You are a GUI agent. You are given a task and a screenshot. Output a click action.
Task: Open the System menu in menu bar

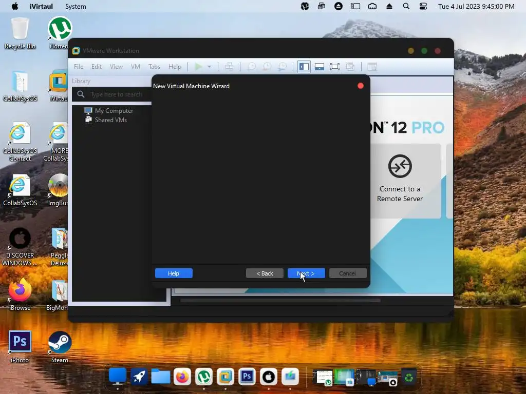coord(76,6)
